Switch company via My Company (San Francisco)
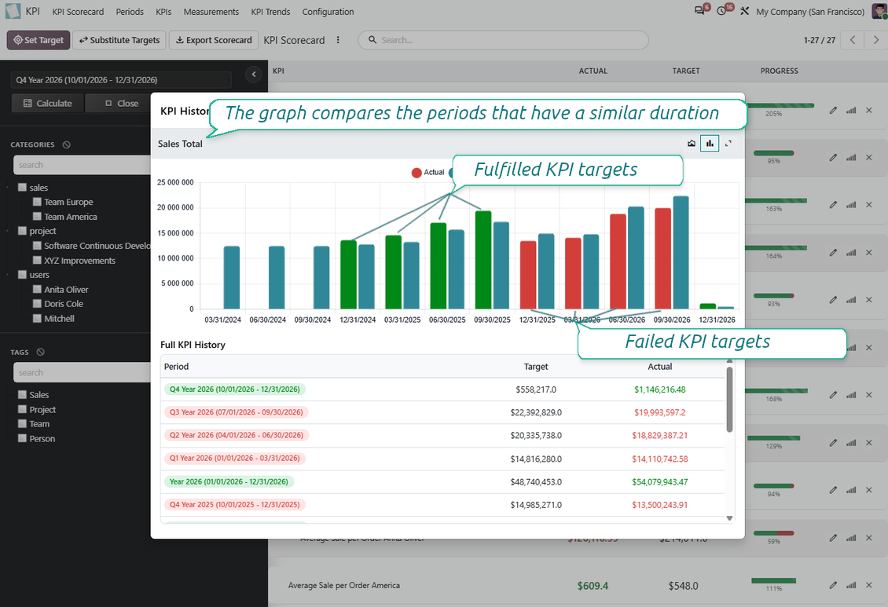 coord(810,11)
